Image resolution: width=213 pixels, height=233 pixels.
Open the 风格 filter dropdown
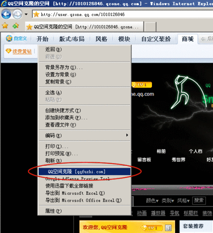(x=184, y=200)
